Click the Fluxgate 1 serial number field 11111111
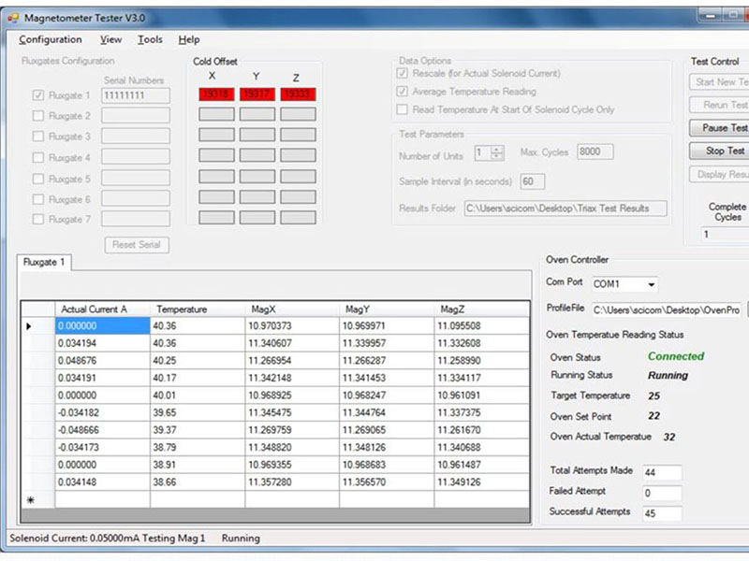 point(136,95)
